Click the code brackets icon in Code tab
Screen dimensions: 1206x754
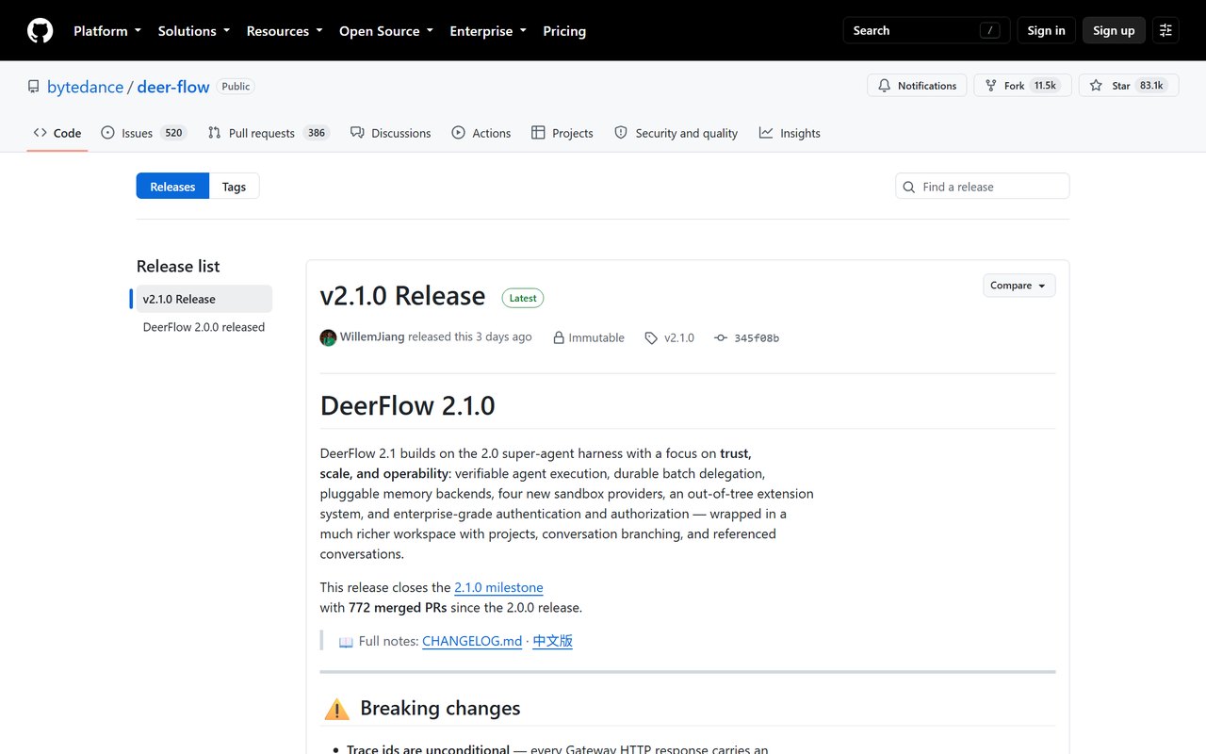[40, 133]
